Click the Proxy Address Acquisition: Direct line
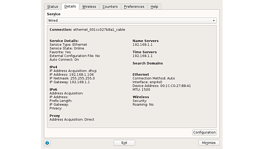Viewport: 264px width, 149px height. click(72, 119)
